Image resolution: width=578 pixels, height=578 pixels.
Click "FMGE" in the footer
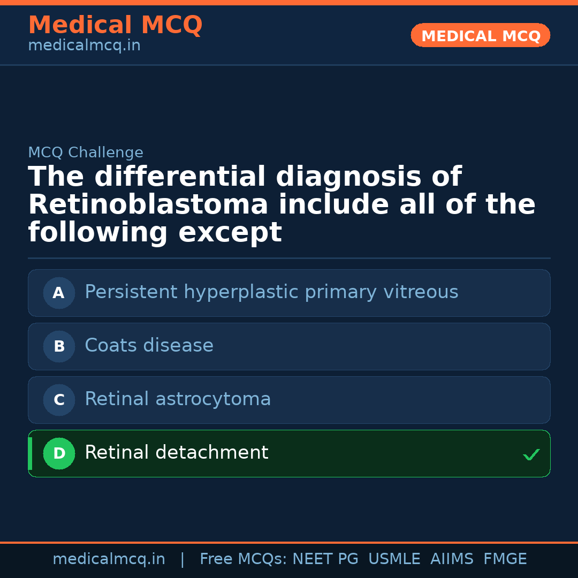pyautogui.click(x=505, y=559)
